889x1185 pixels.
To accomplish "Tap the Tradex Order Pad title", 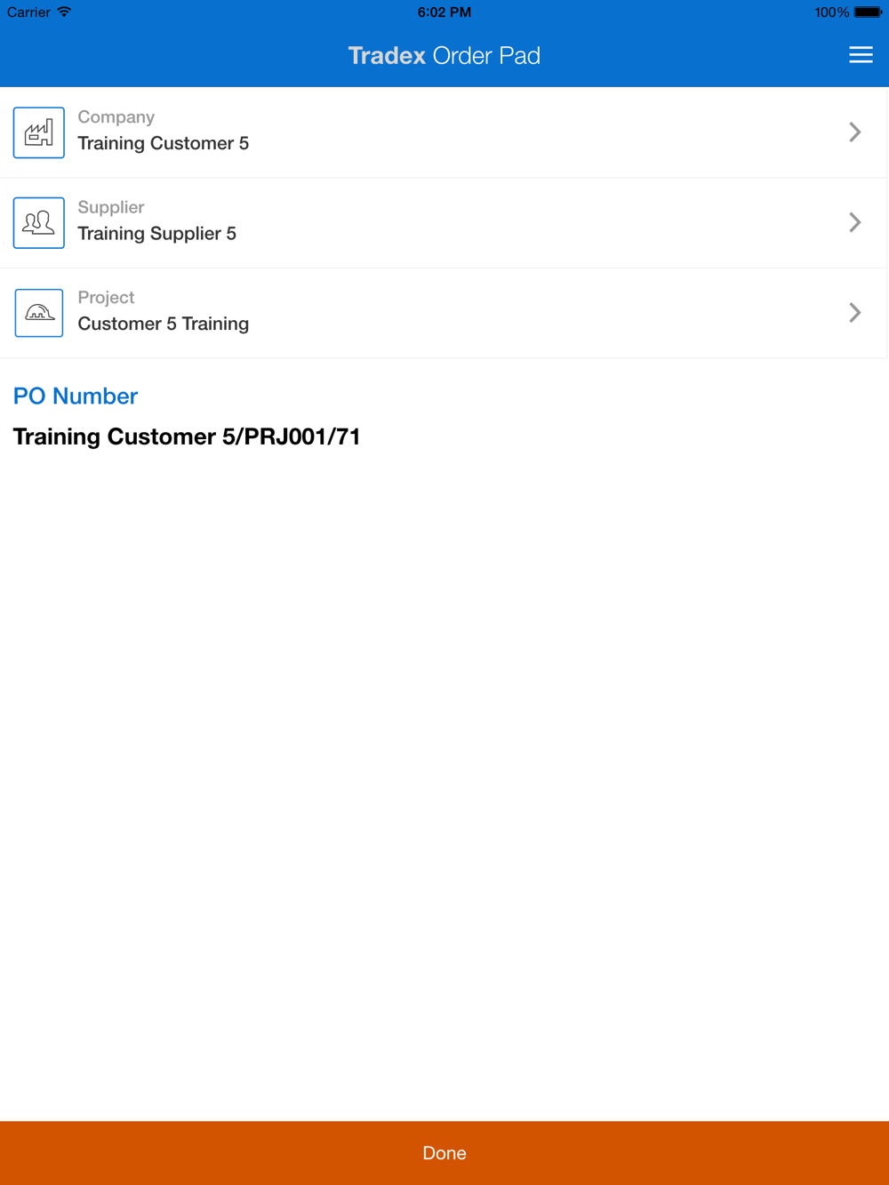I will (x=444, y=55).
